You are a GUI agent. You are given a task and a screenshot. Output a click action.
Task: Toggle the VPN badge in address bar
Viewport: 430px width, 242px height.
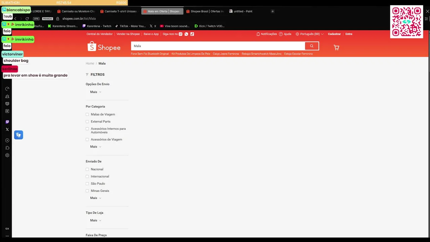click(36, 19)
